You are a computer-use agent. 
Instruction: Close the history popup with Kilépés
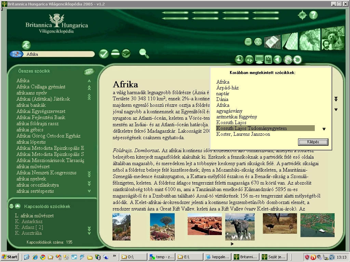point(313,142)
